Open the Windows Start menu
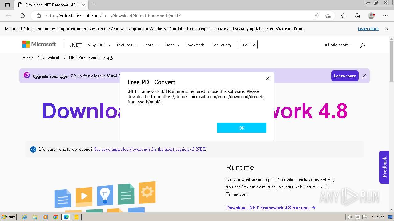The width and height of the screenshot is (394, 221). click(x=8, y=217)
